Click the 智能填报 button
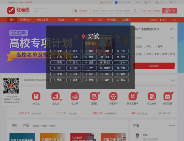 (154, 66)
